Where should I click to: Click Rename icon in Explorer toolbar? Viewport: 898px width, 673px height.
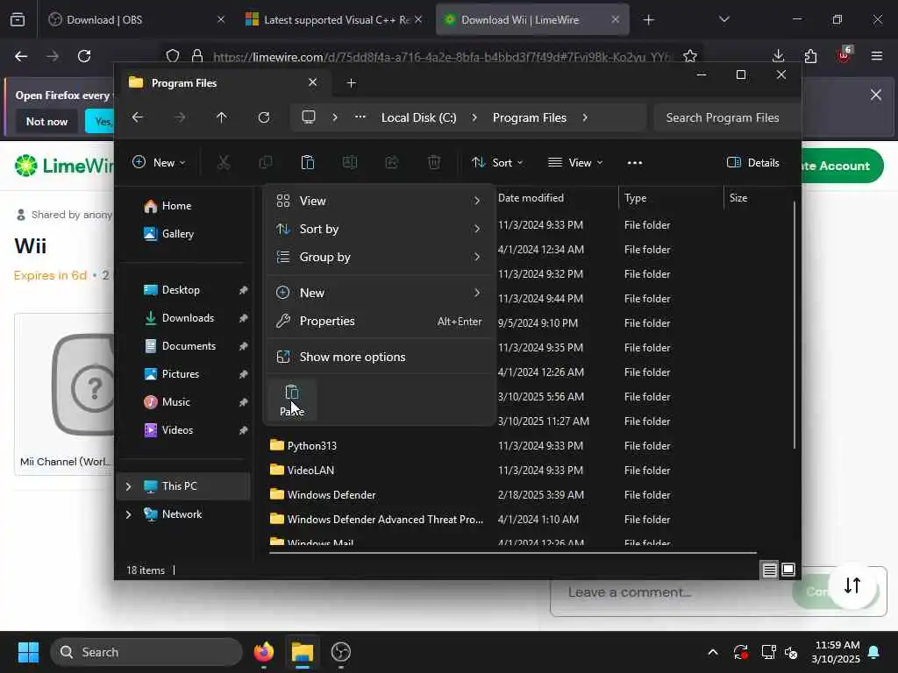(x=349, y=162)
